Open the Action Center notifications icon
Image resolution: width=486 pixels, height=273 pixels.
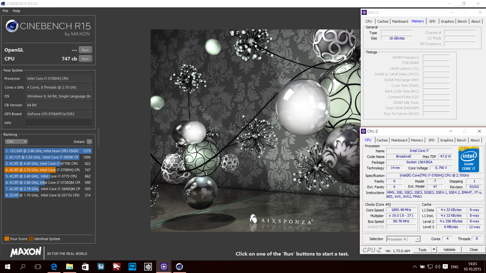tap(445, 267)
